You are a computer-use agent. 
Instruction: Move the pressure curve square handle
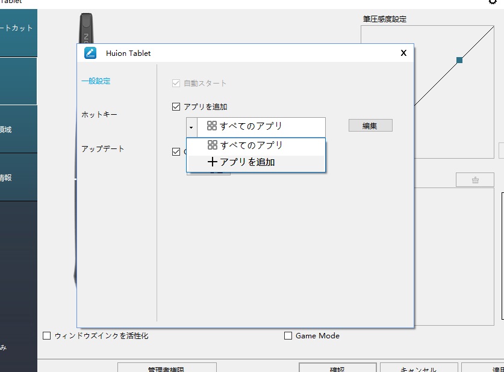[x=459, y=60]
